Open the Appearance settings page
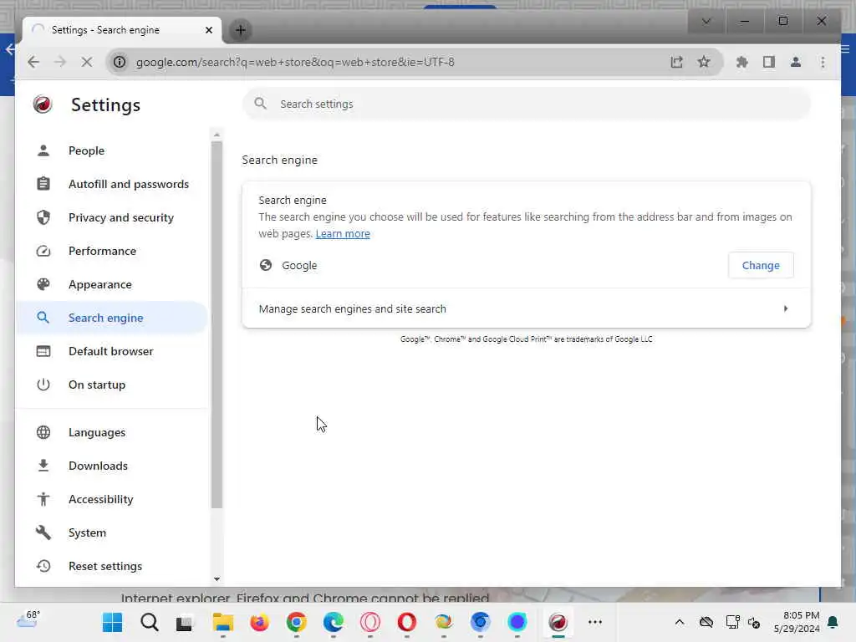Viewport: 856px width, 642px height. (x=112, y=284)
